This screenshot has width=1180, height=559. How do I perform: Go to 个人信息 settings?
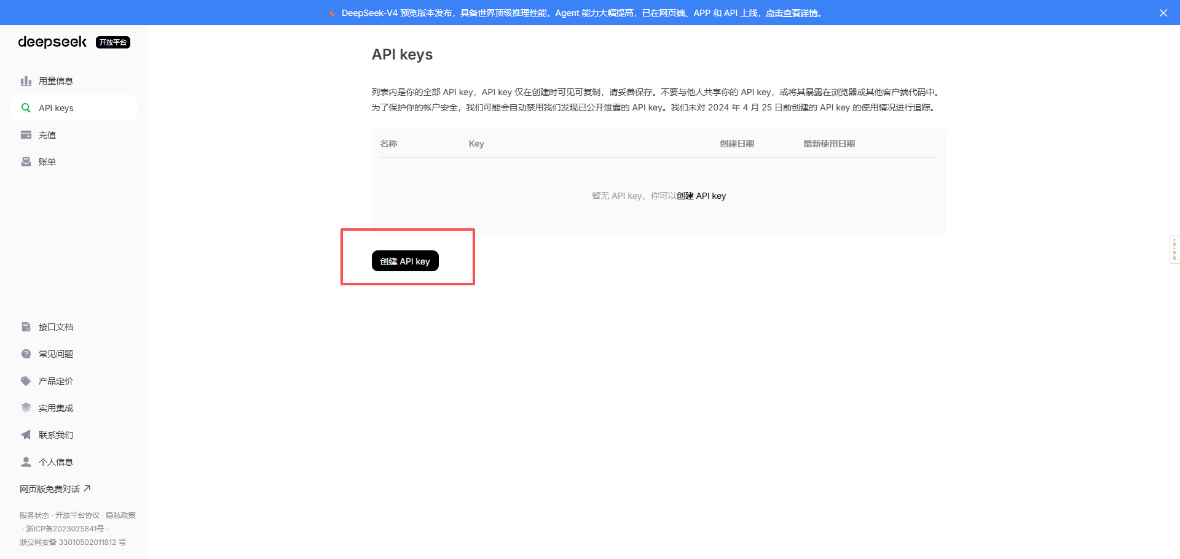click(x=74, y=462)
